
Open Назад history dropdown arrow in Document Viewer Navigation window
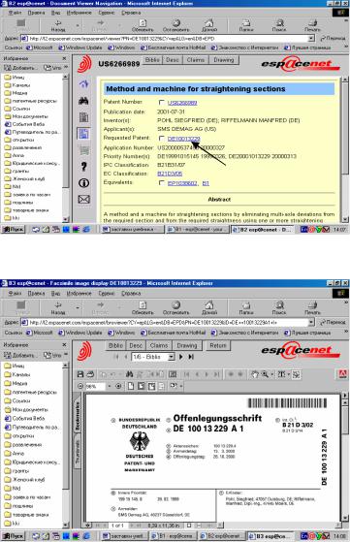(x=78, y=25)
